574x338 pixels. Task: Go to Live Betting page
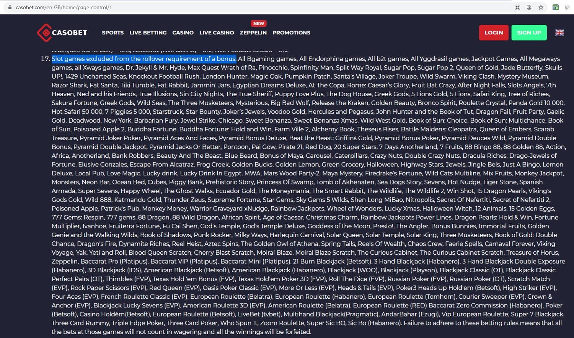148,33
